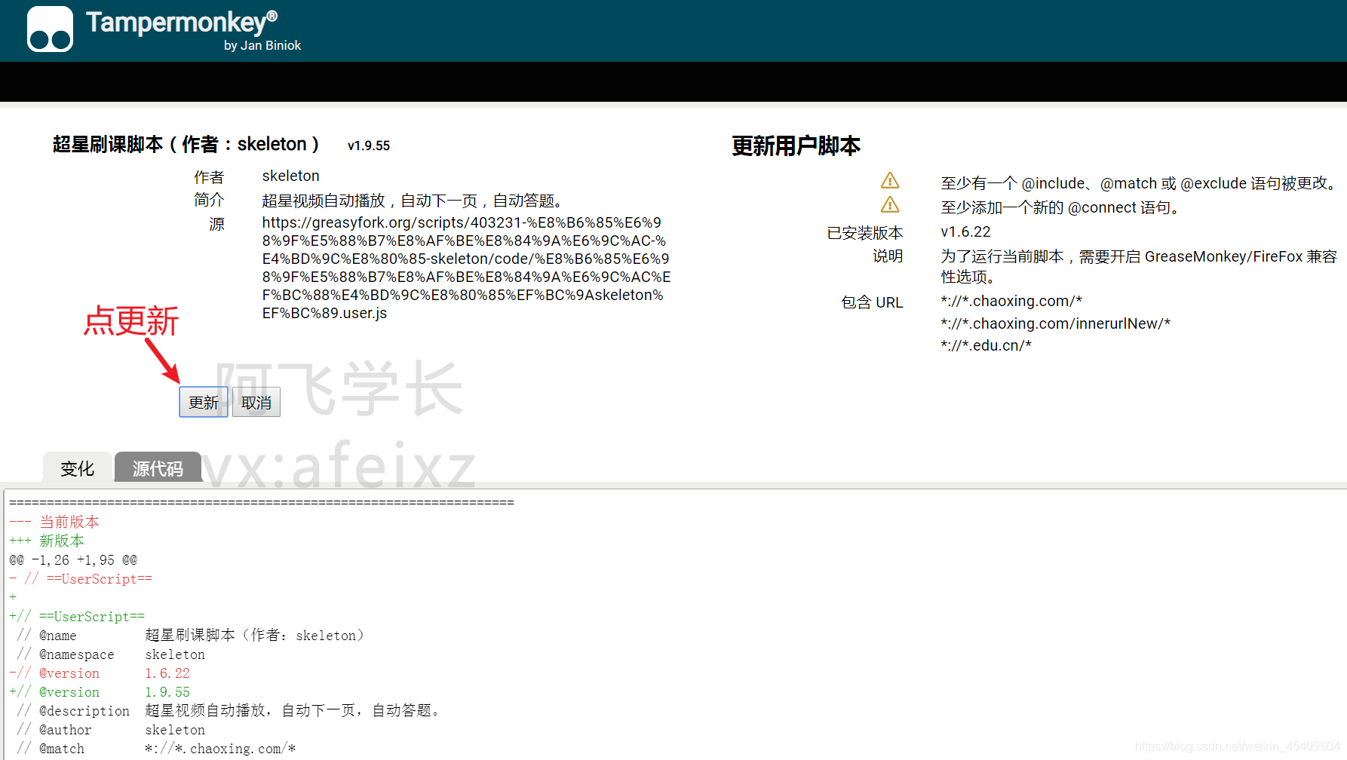Click the @namespace skeleton line
The height and width of the screenshot is (760, 1347).
111,654
